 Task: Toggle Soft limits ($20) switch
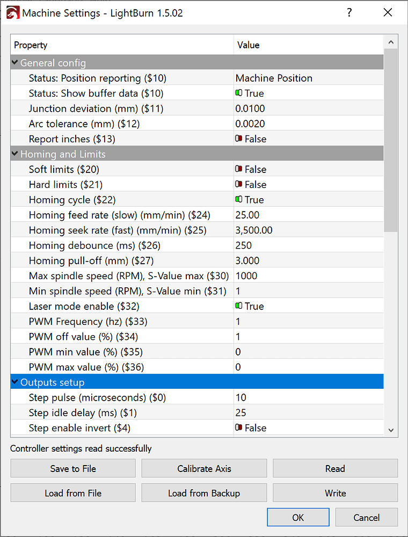click(238, 169)
